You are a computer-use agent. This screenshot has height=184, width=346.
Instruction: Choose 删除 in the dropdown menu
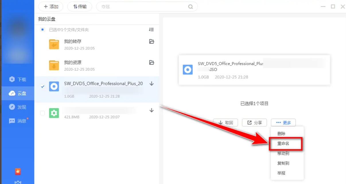281,134
